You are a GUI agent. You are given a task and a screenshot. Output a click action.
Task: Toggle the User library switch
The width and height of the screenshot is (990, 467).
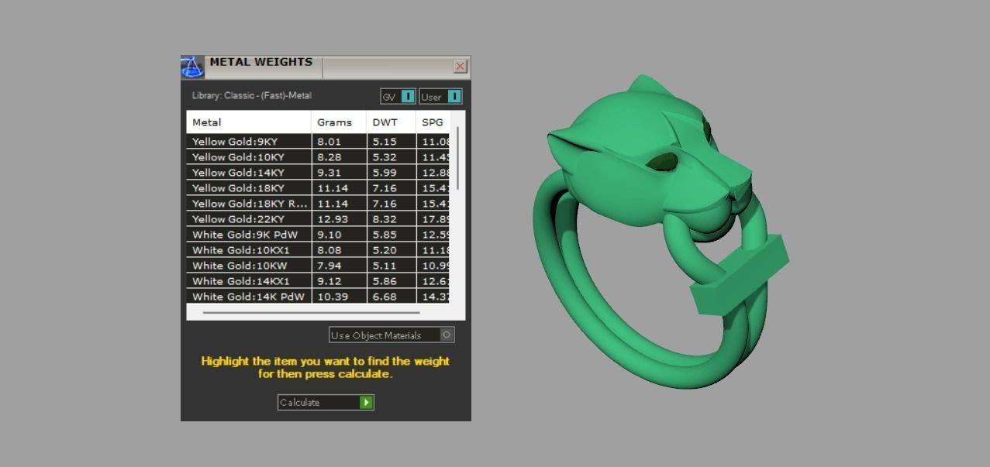tap(441, 97)
